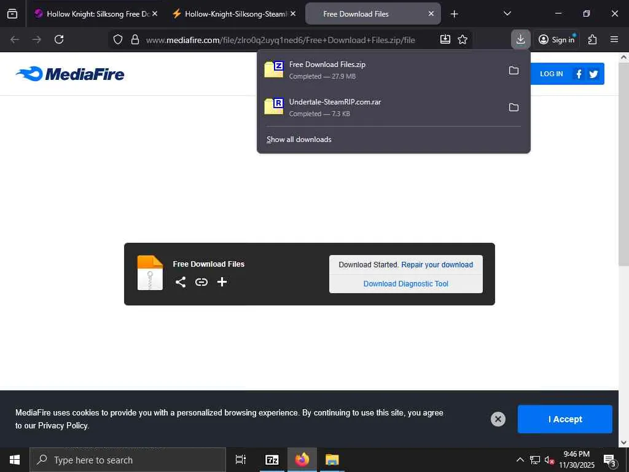This screenshot has width=629, height=472.
Task: Log in with Facebook icon
Action: pos(579,74)
